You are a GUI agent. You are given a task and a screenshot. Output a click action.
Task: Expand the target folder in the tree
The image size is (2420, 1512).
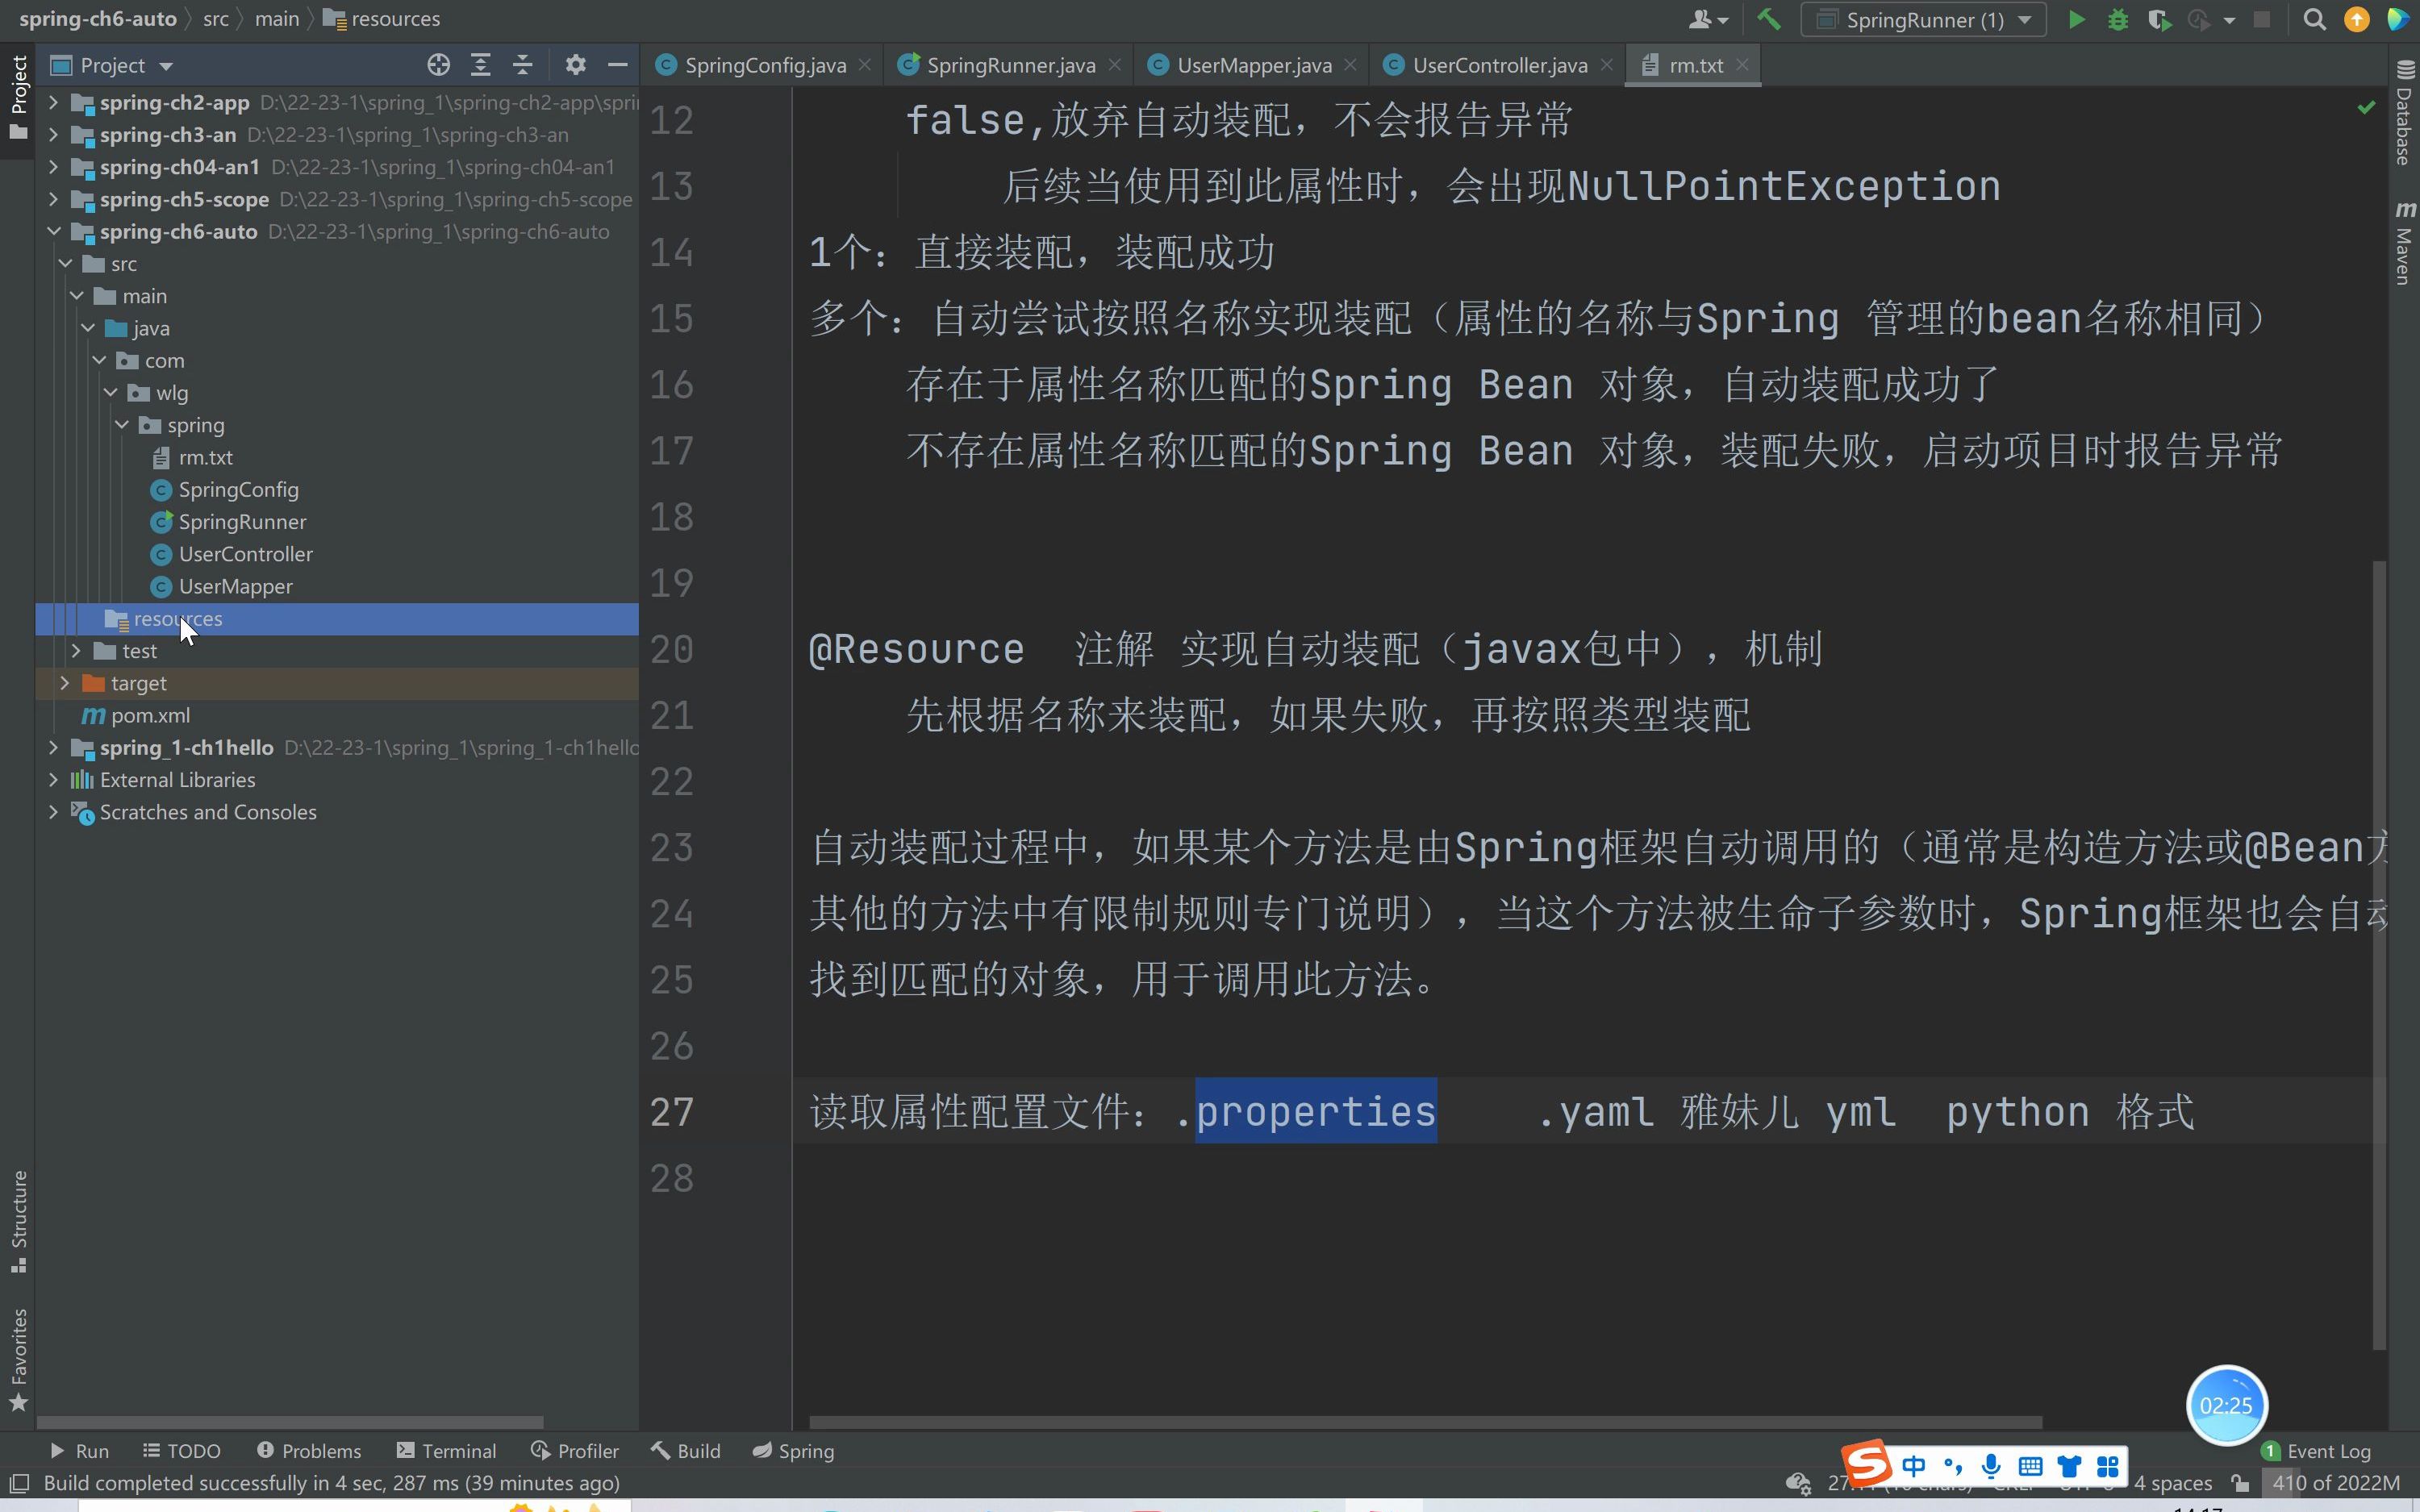(x=65, y=683)
